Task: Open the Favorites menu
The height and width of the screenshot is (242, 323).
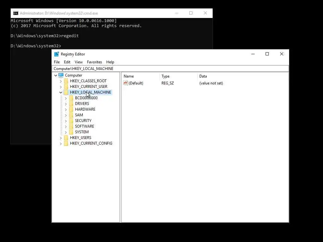Action: (x=94, y=62)
